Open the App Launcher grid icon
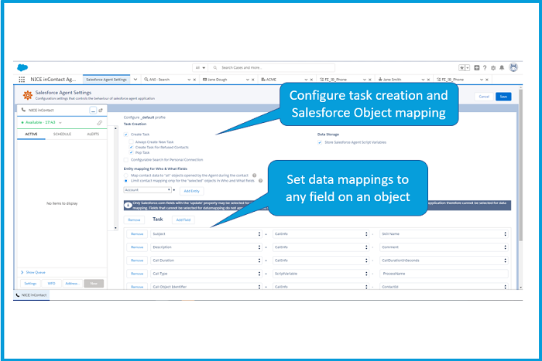This screenshot has width=542, height=361. [22, 79]
